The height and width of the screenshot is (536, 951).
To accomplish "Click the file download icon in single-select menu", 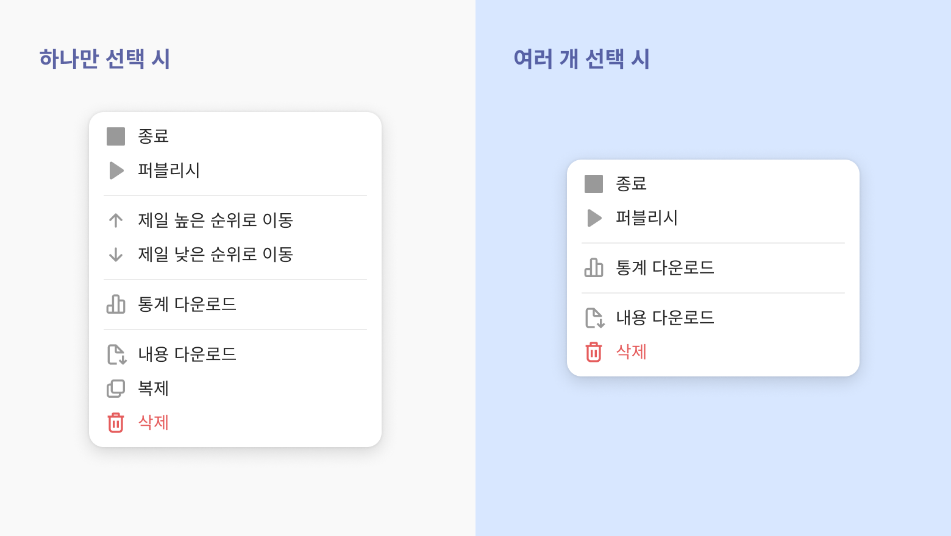I will (x=116, y=354).
